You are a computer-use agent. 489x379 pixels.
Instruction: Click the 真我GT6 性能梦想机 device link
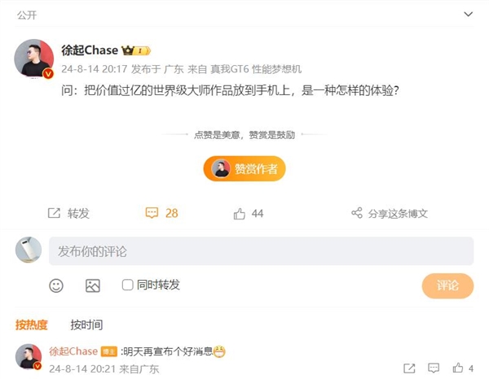point(256,69)
